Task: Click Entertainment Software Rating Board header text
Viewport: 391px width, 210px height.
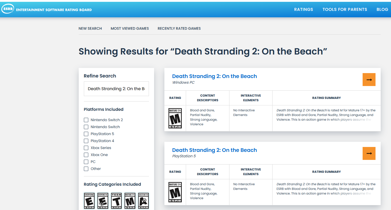Action: [x=54, y=10]
